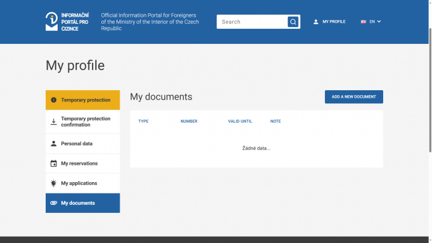Click the info icon in Temporary protection
The width and height of the screenshot is (432, 243).
click(54, 100)
